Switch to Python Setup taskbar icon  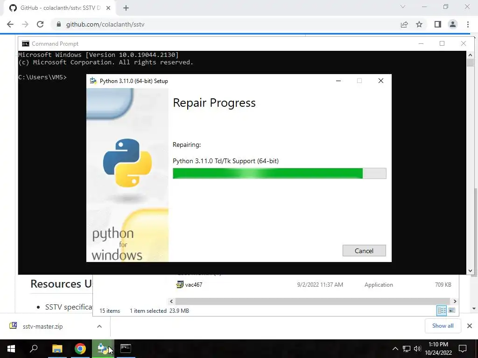(x=103, y=349)
